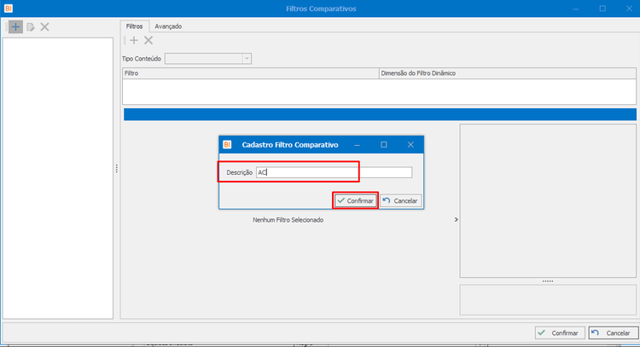Select the Filtros tab

coord(134,26)
